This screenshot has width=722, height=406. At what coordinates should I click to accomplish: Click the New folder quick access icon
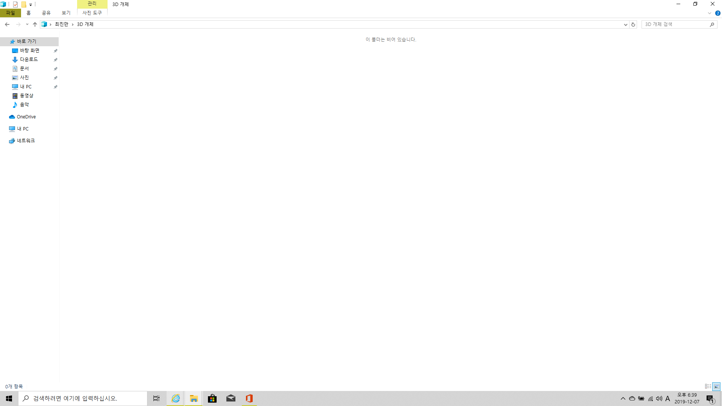pos(24,5)
